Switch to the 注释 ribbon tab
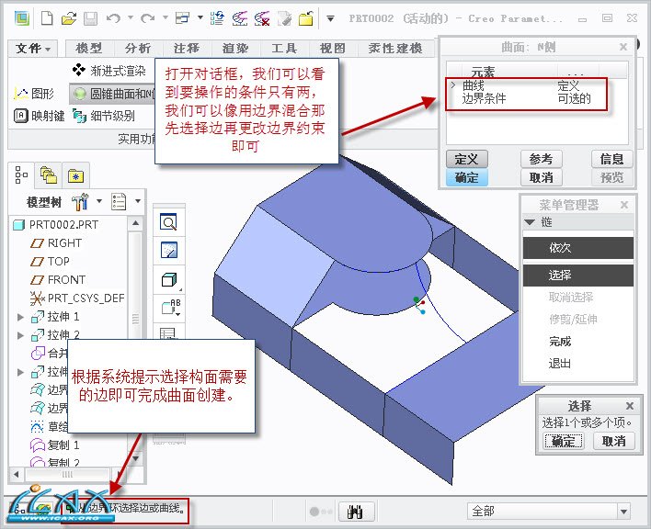 [187, 48]
